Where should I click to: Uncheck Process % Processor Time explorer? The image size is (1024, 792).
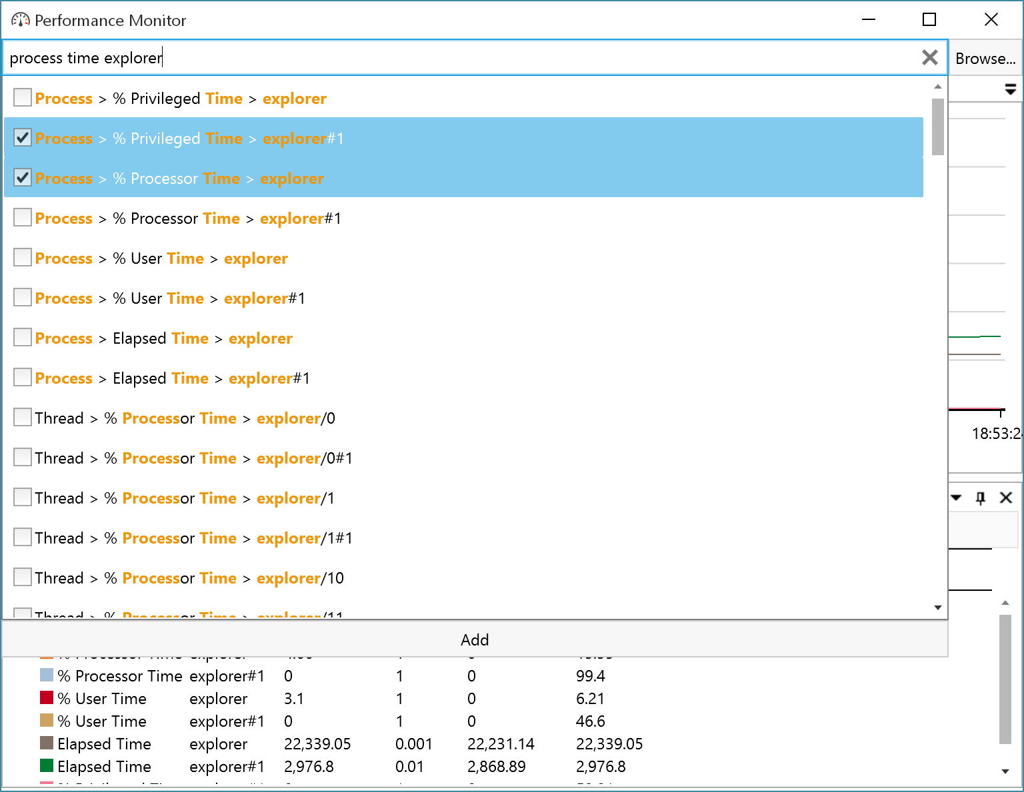tap(23, 177)
